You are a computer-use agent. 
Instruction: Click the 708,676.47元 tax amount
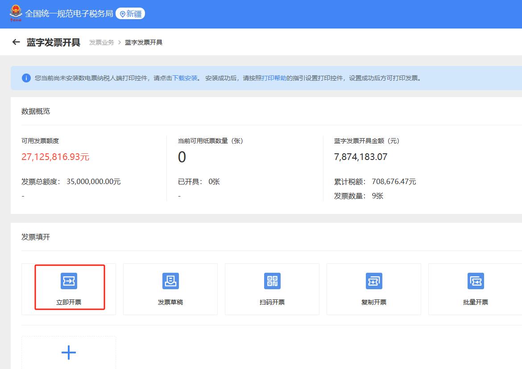point(394,181)
